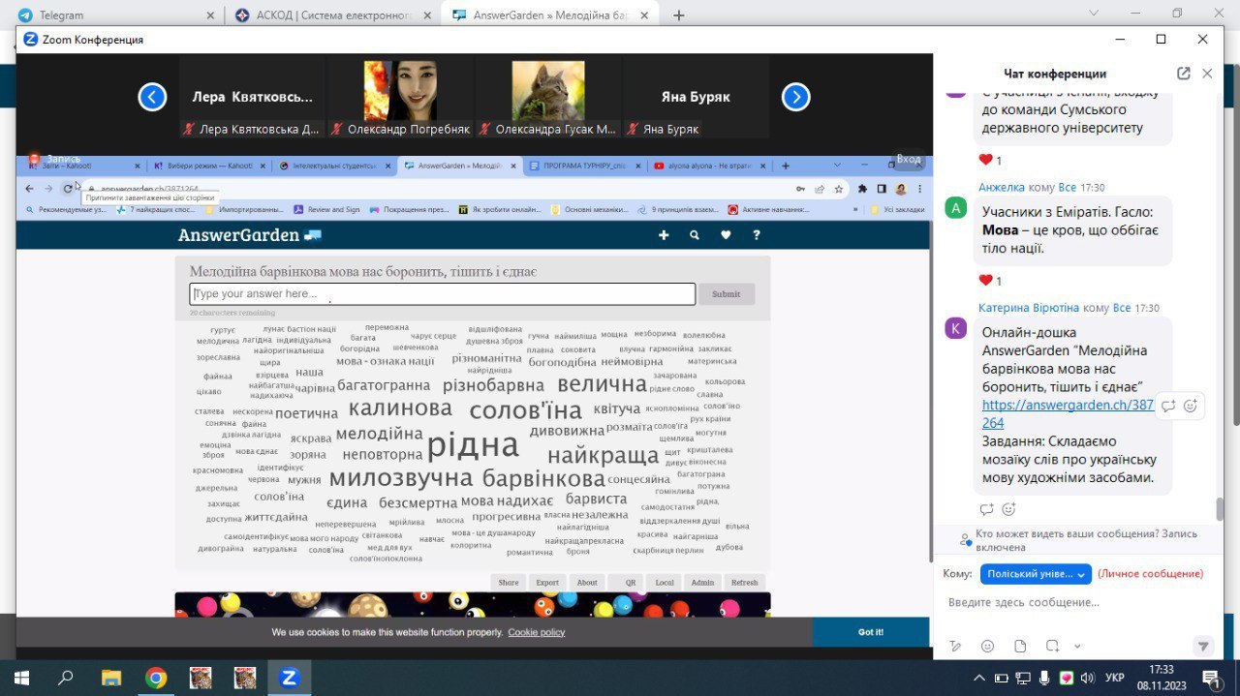Click the word милозвучна in the cloud
Screen dimensions: 1240x696
(401, 478)
